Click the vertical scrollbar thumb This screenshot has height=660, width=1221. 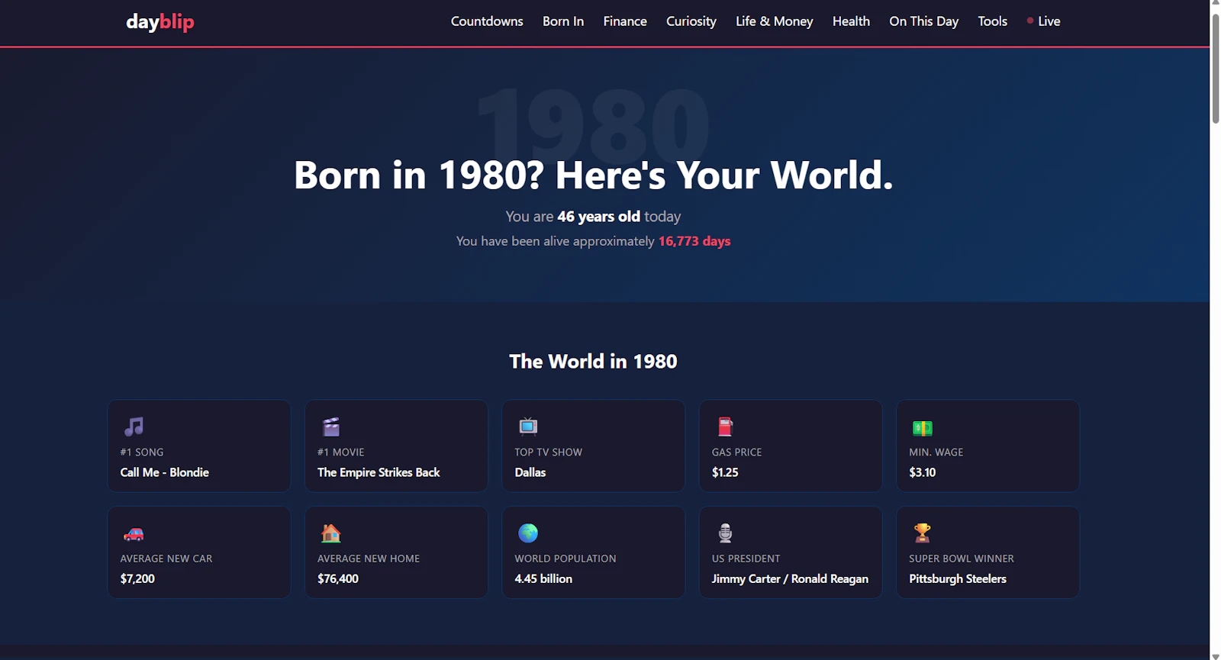point(1216,67)
